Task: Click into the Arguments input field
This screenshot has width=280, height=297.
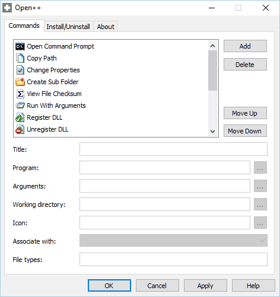Action: [x=165, y=186]
